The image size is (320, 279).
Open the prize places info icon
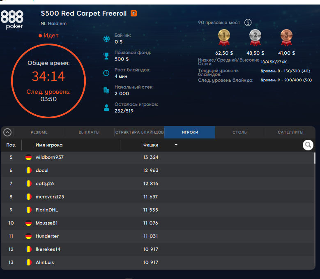tap(248, 23)
